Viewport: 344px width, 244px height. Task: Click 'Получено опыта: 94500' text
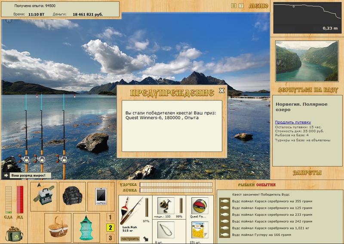[x=35, y=6]
